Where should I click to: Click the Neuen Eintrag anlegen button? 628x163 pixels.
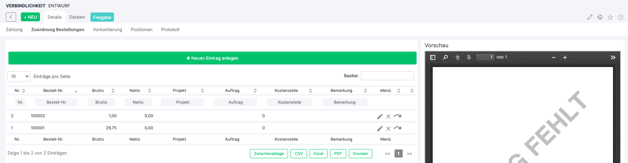tap(212, 58)
